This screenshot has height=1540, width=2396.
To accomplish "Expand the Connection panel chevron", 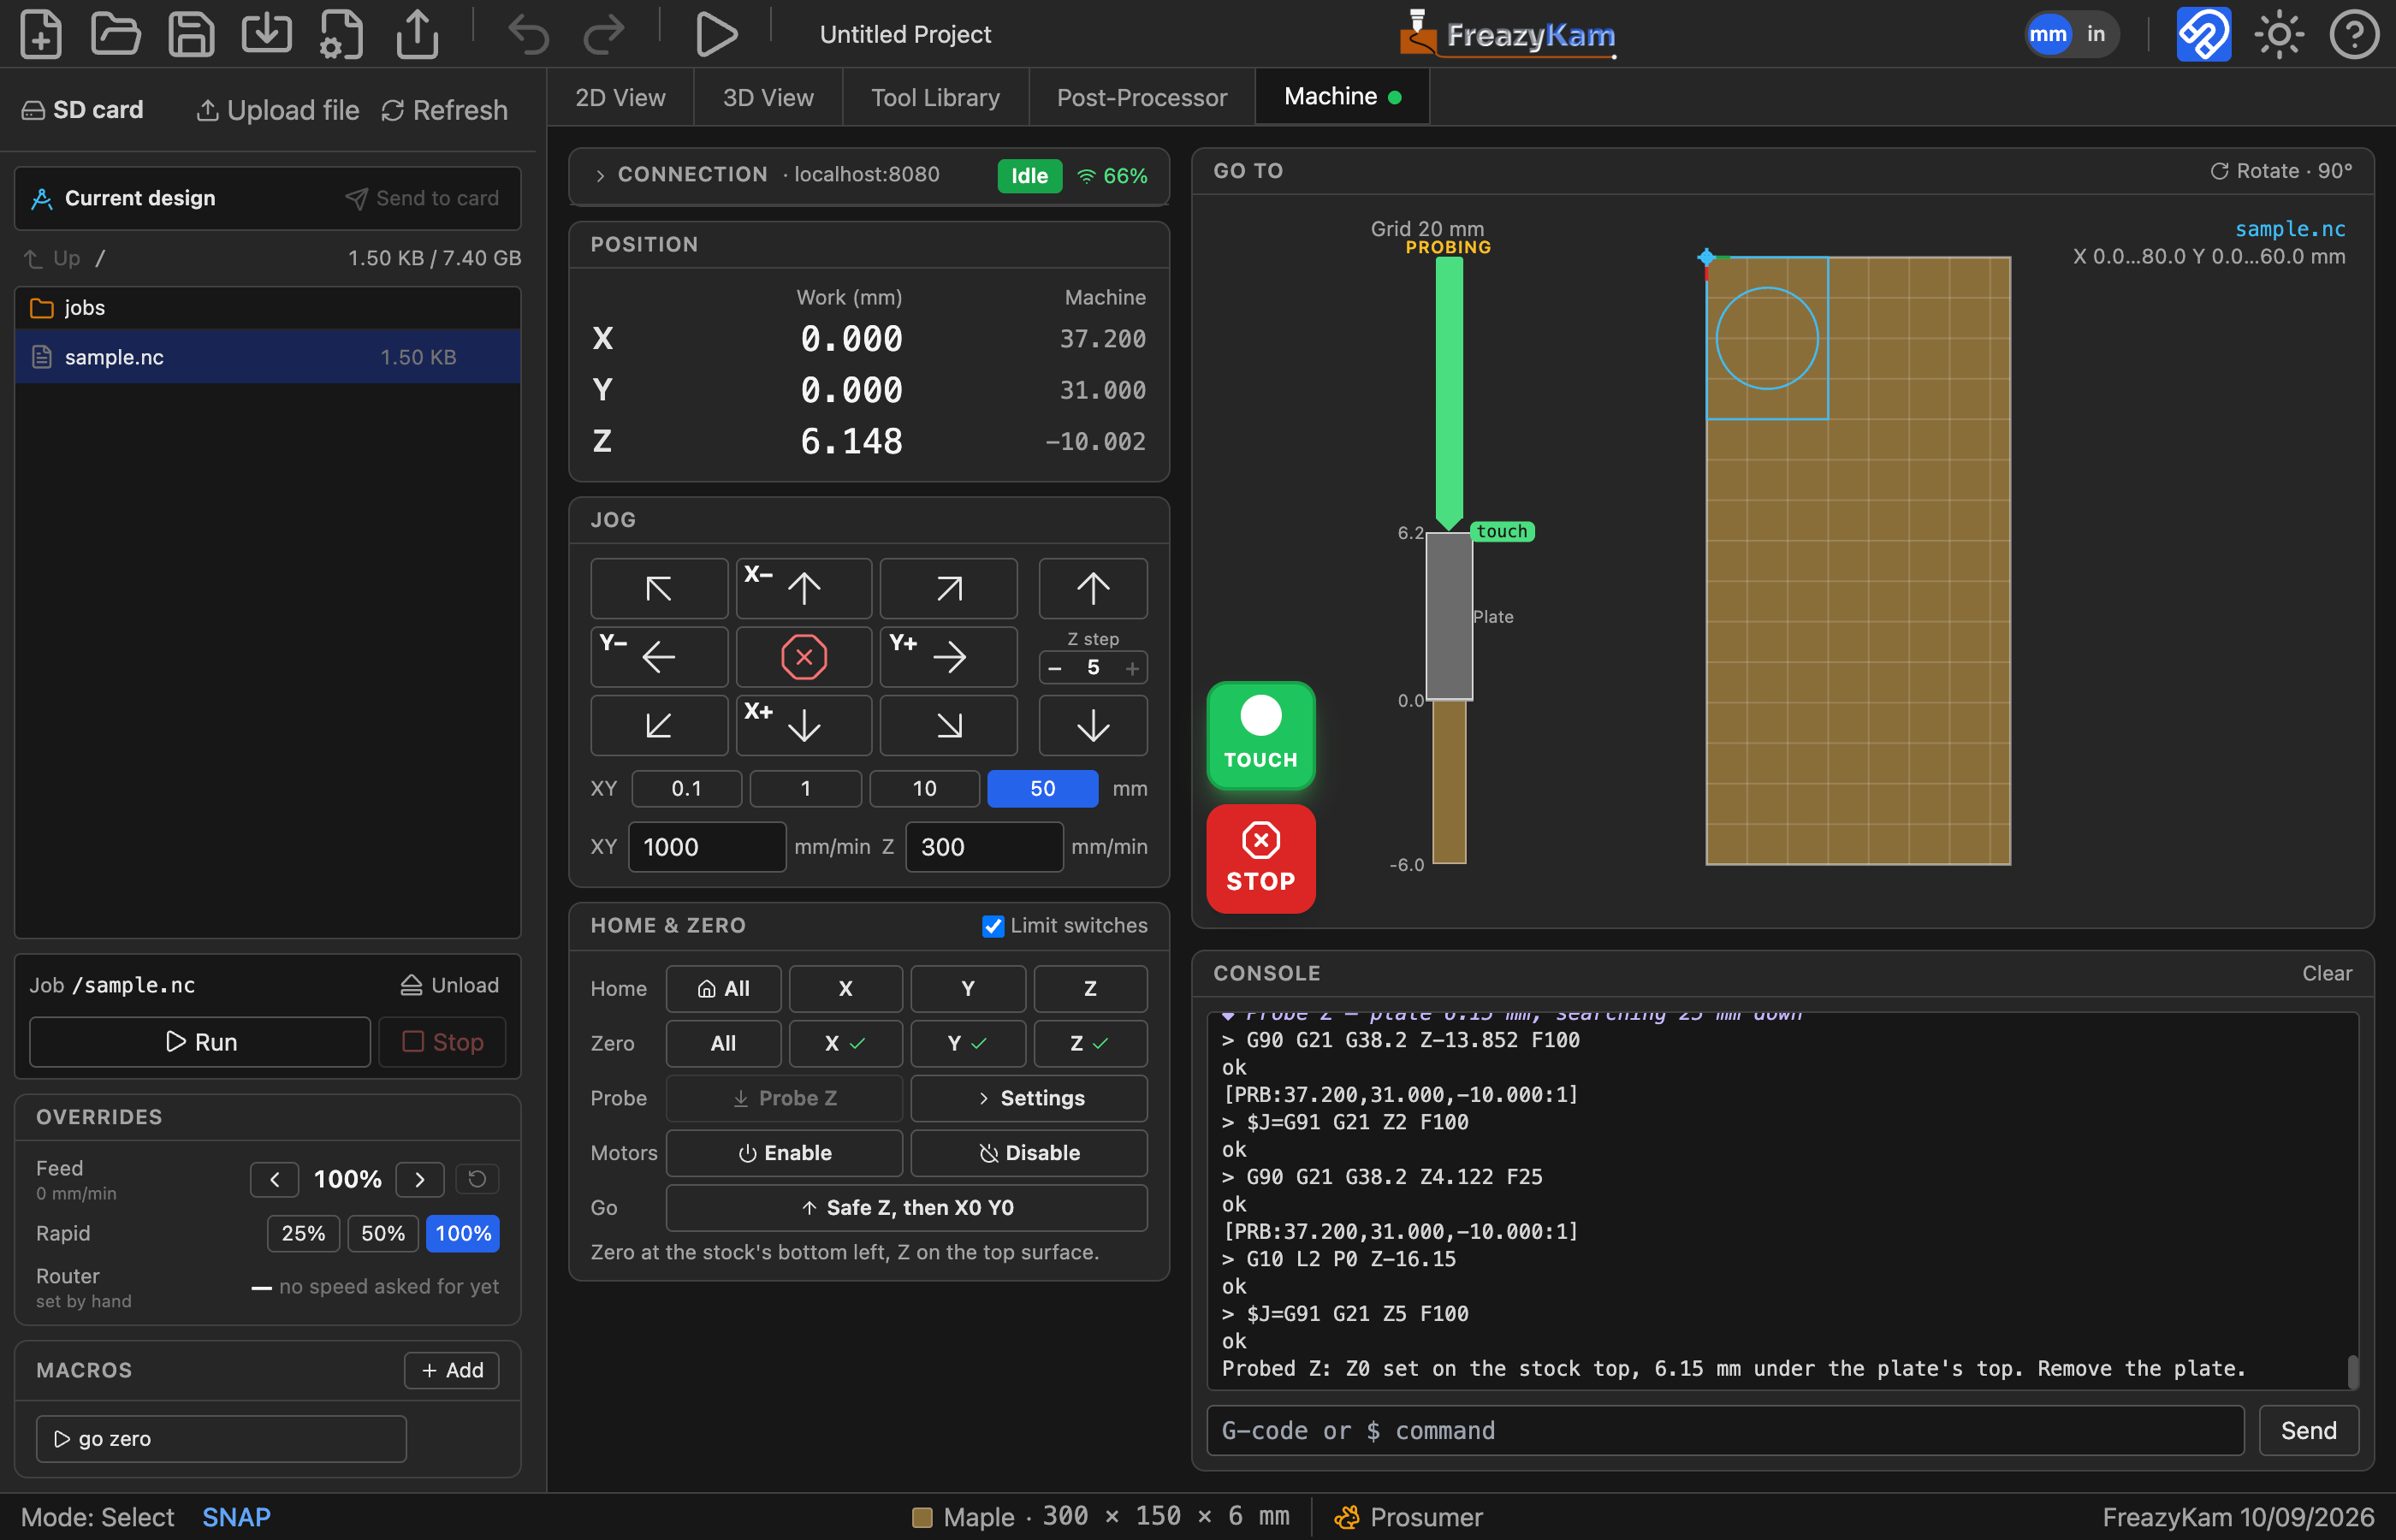I will tap(600, 175).
